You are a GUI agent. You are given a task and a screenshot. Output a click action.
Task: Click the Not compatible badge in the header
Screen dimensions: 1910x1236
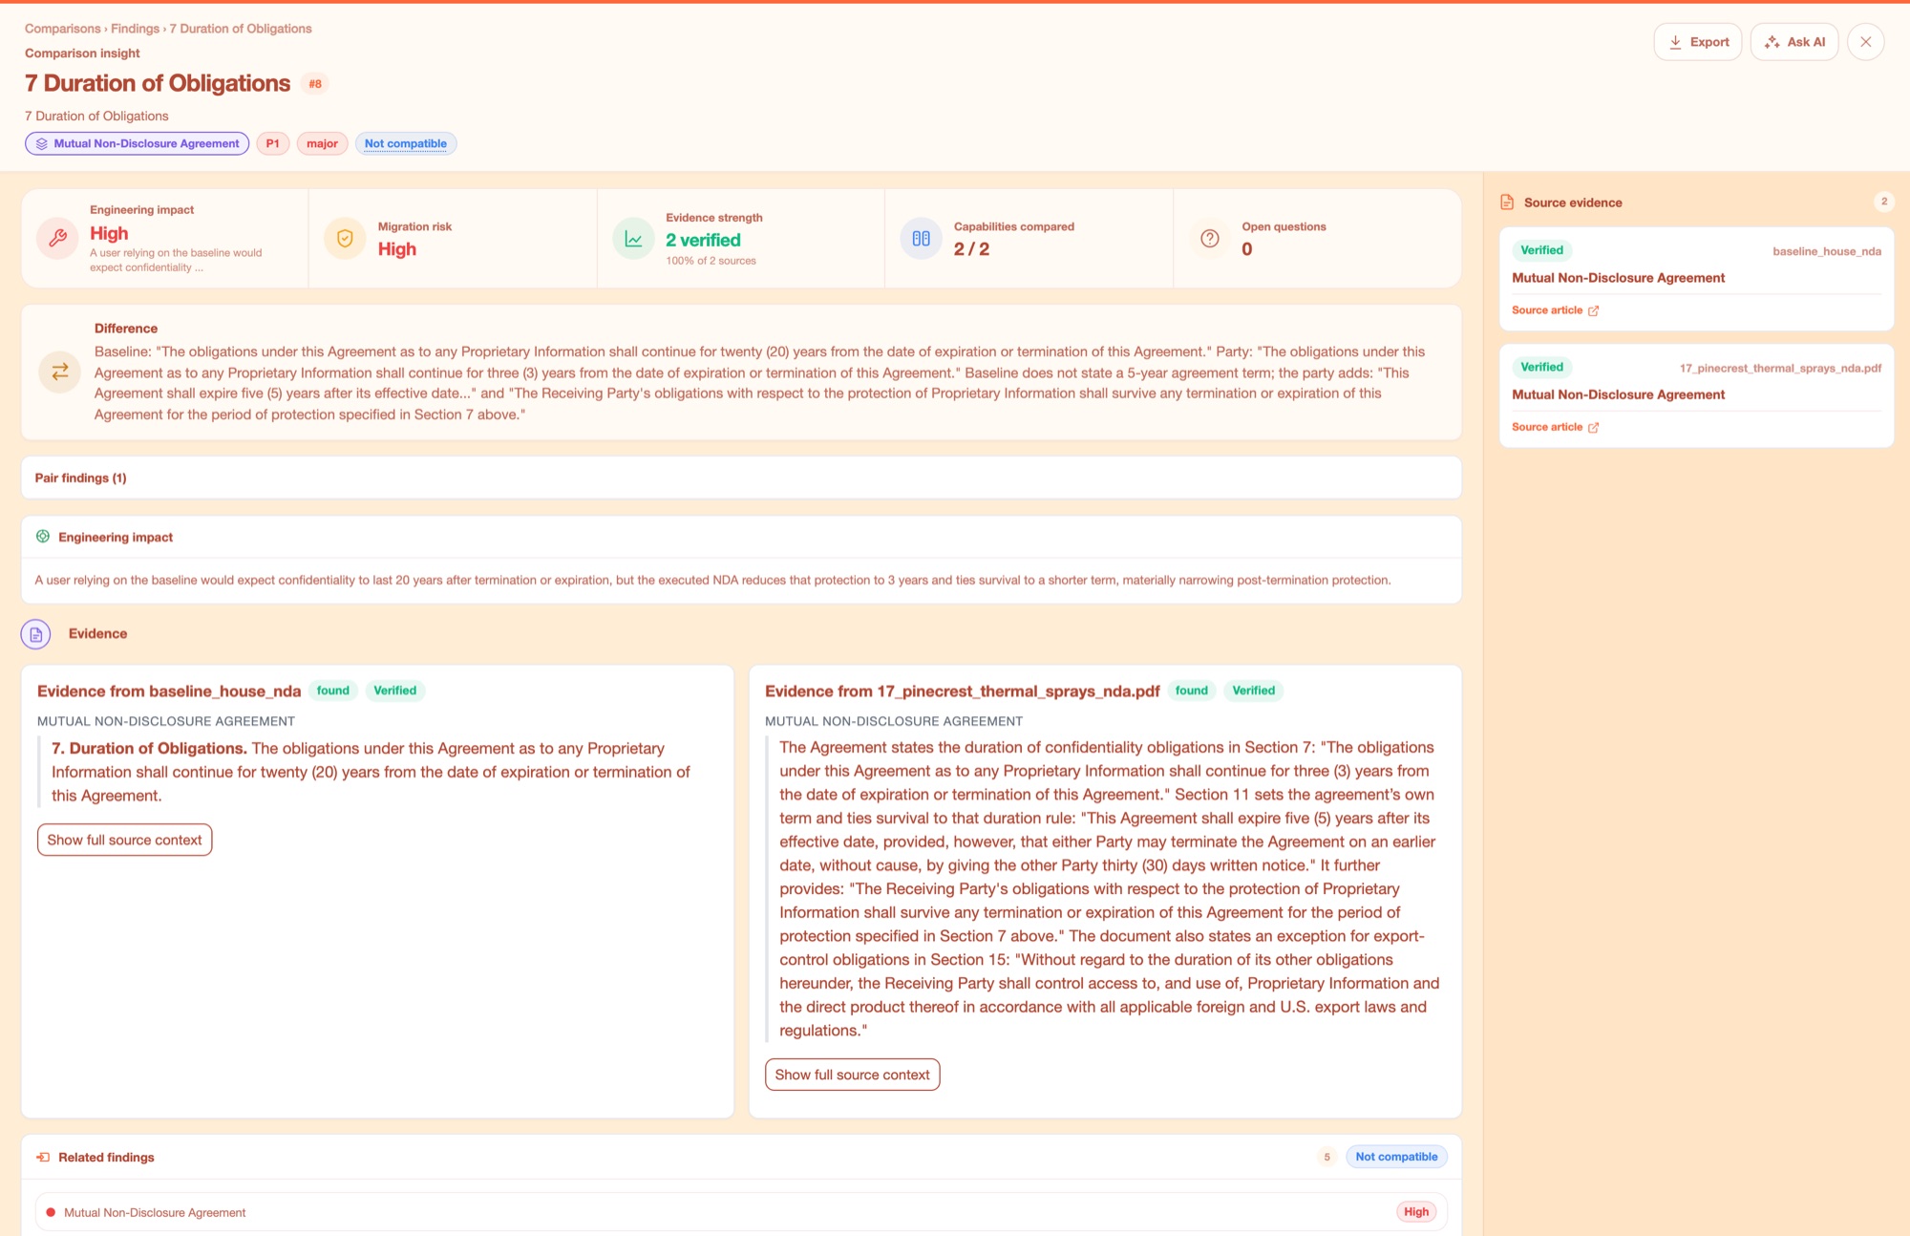pyautogui.click(x=405, y=143)
